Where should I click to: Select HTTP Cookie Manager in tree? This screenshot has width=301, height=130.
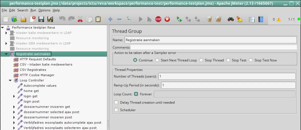click(x=37, y=75)
